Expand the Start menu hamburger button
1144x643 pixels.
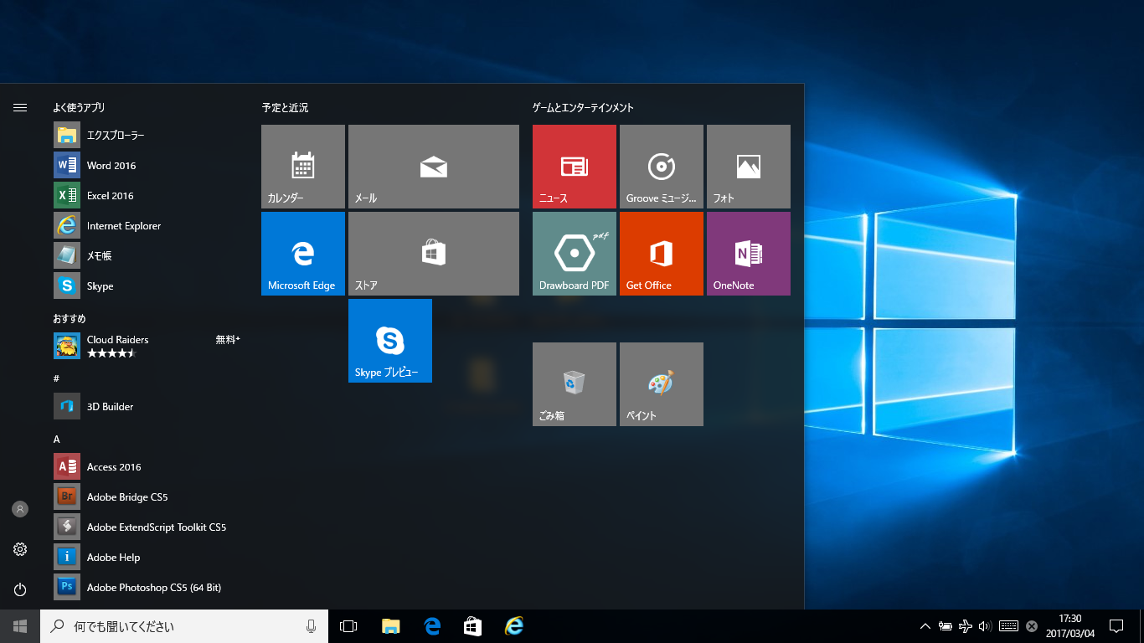click(x=20, y=107)
